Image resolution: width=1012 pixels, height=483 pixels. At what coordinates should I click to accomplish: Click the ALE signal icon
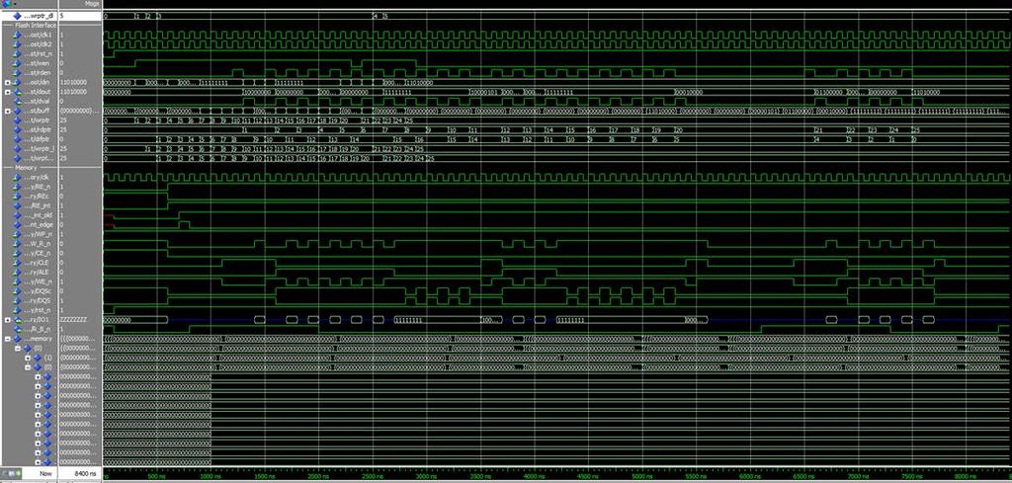tap(18, 273)
